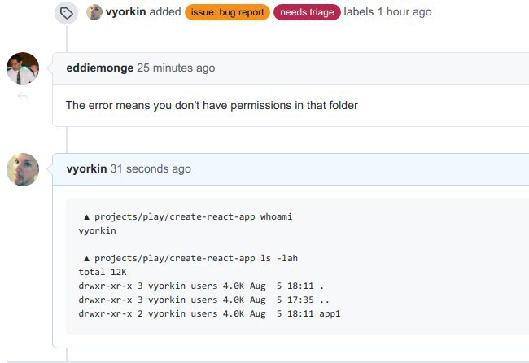This screenshot has height=363, width=529.
Task: Open vyorkin's large comment avatar
Action: (23, 169)
